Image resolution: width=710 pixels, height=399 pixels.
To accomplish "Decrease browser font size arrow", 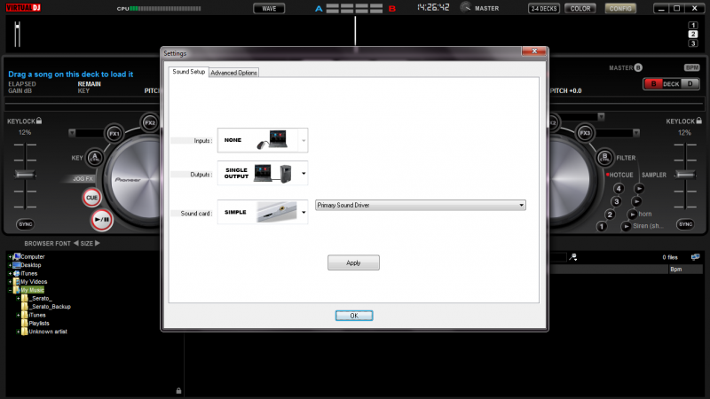I will [76, 243].
